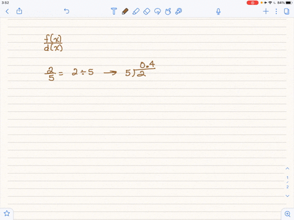Tap the battery status indicator
The height and width of the screenshot is (220, 294).
point(289,2)
